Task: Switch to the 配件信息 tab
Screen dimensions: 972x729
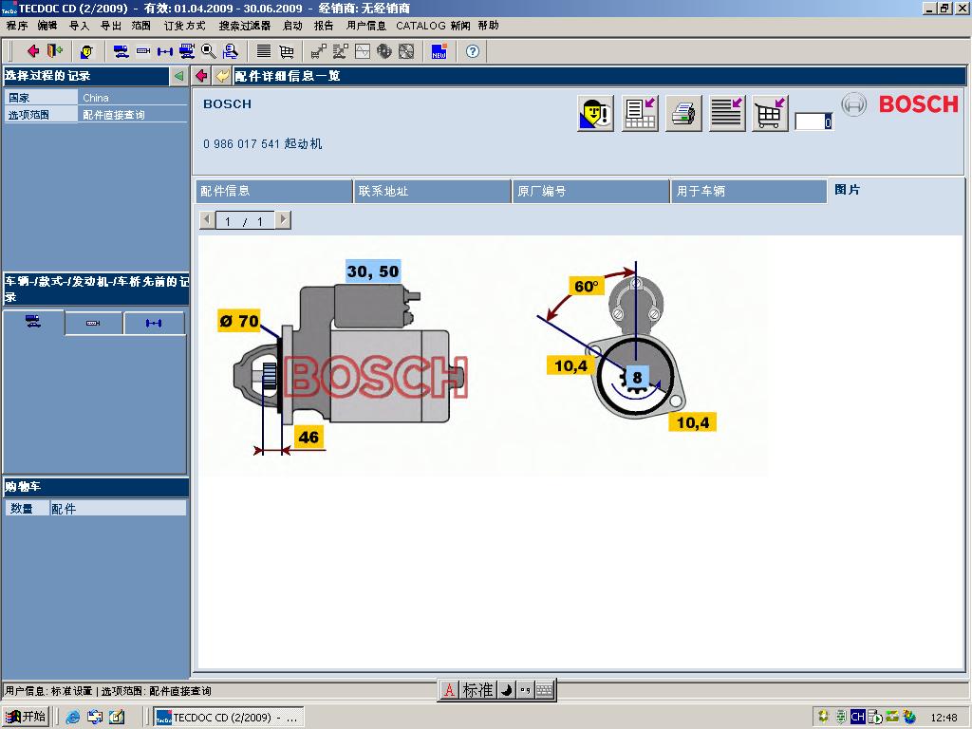Action: pos(274,191)
